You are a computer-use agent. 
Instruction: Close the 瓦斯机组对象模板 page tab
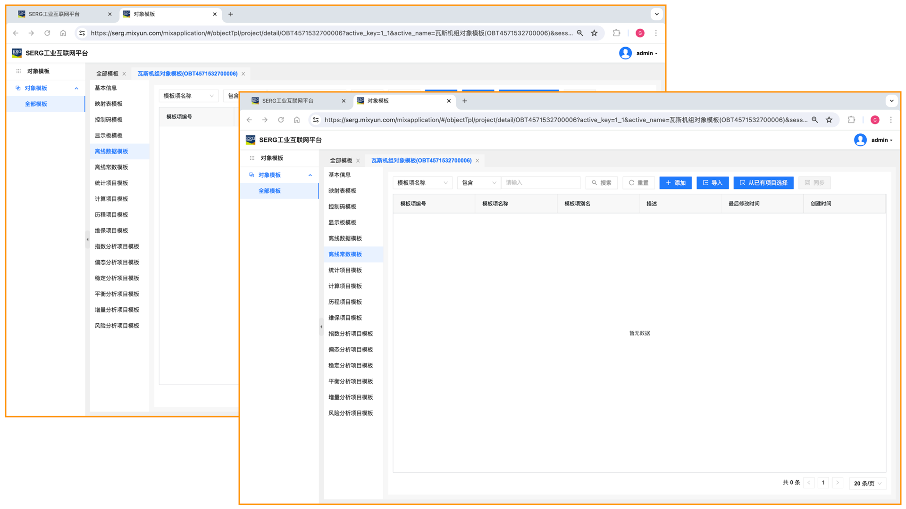coord(478,161)
